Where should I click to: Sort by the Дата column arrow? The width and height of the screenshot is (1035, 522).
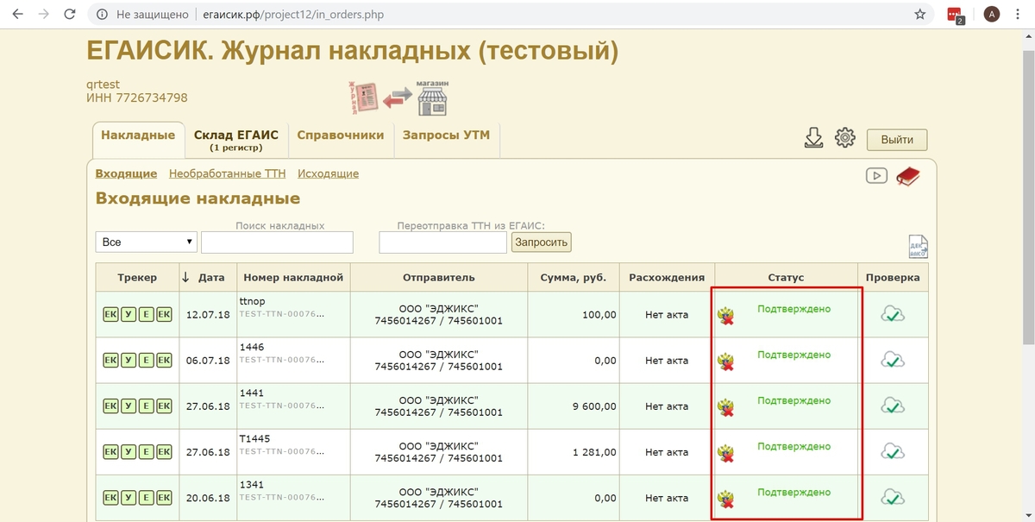click(x=185, y=278)
